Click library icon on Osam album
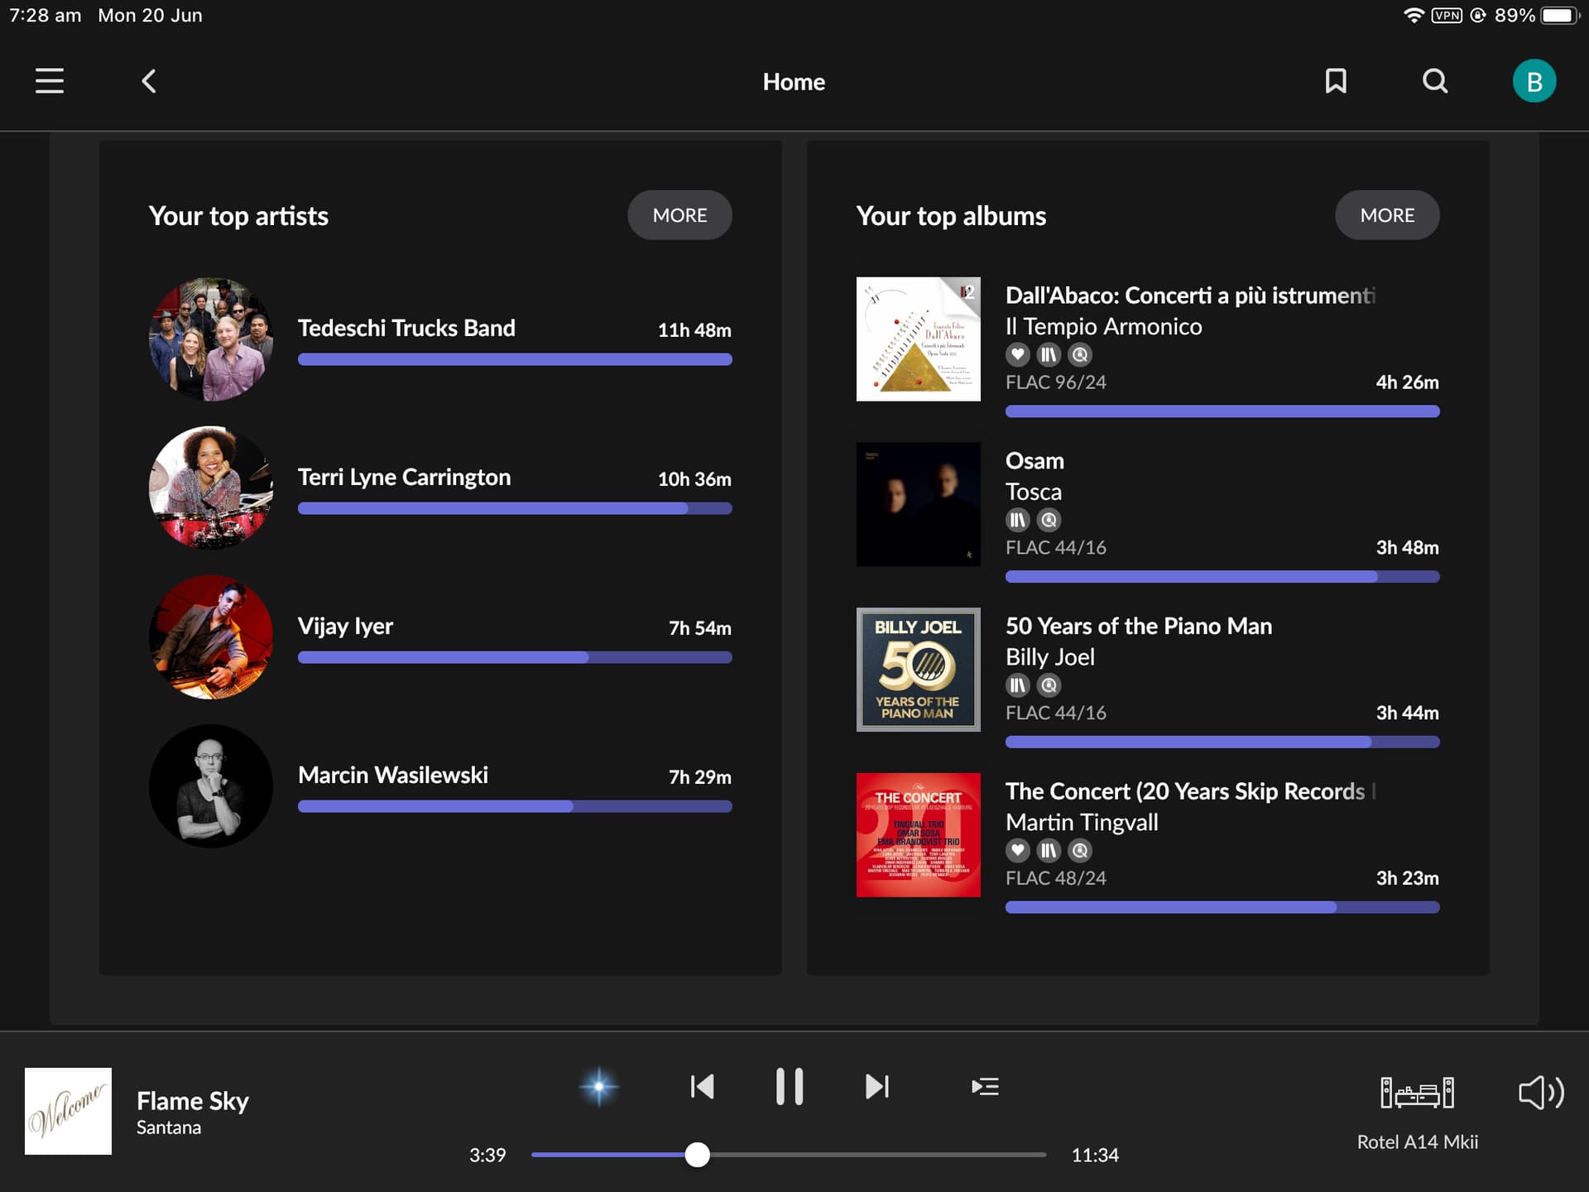The image size is (1589, 1192). (x=1018, y=520)
